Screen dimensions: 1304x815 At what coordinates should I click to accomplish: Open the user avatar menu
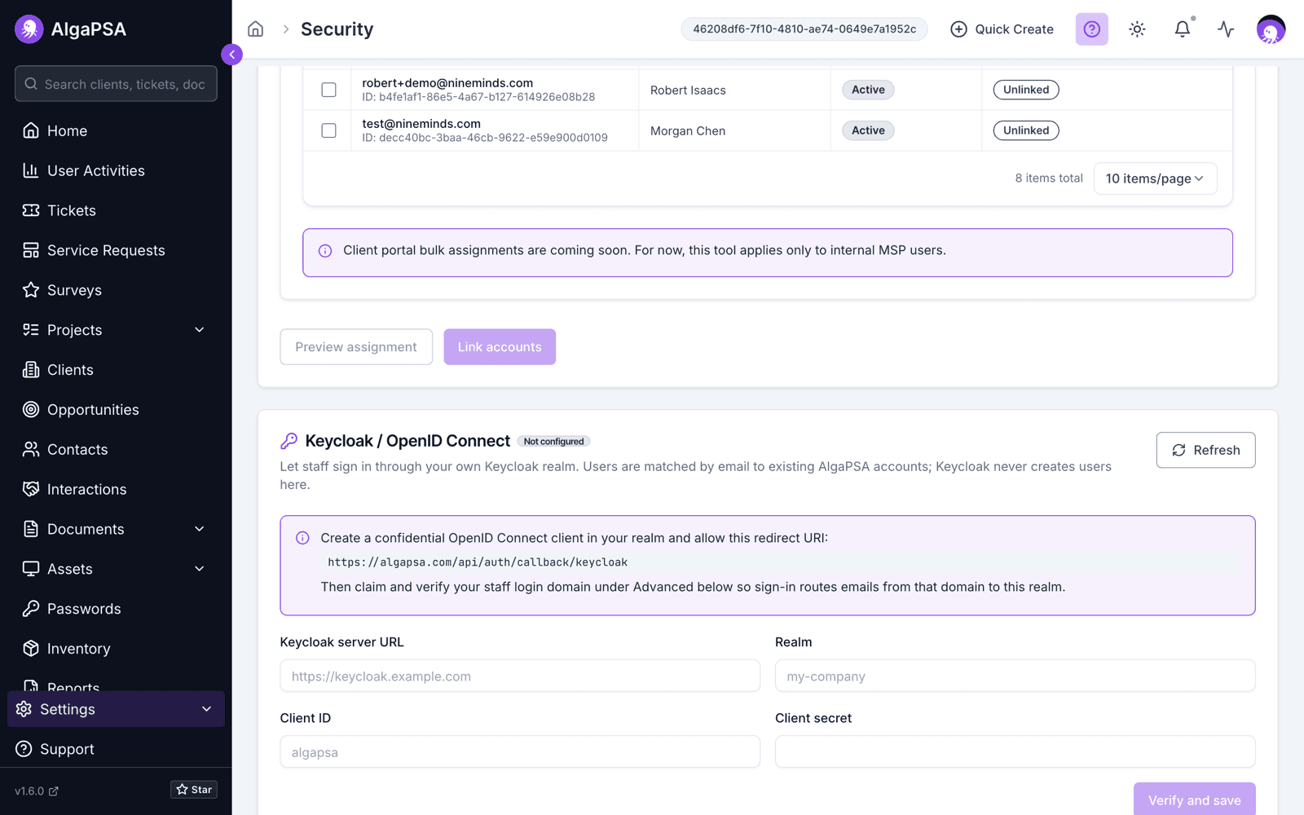pyautogui.click(x=1271, y=29)
